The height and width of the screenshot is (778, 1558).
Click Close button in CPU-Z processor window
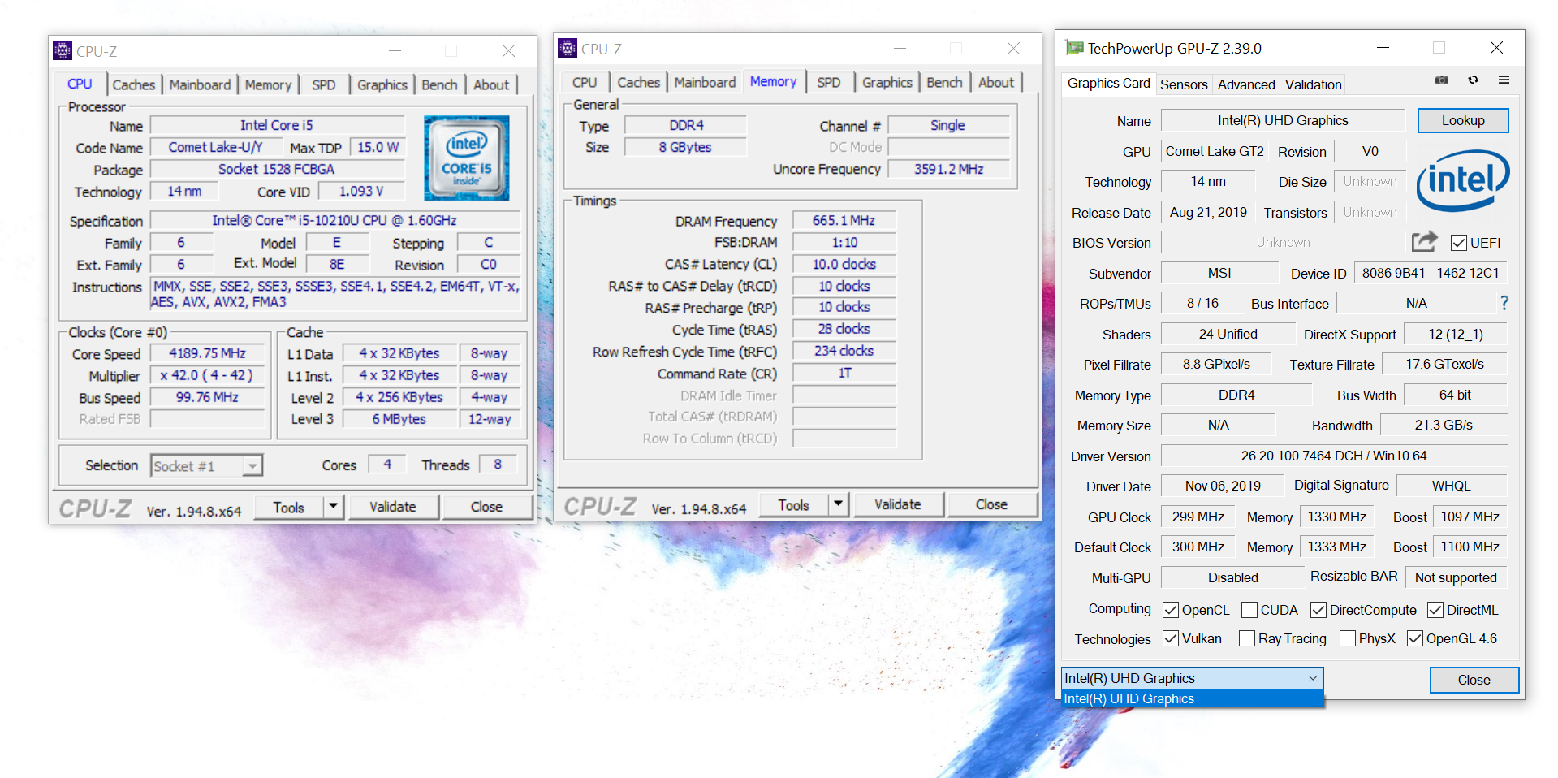[x=486, y=507]
